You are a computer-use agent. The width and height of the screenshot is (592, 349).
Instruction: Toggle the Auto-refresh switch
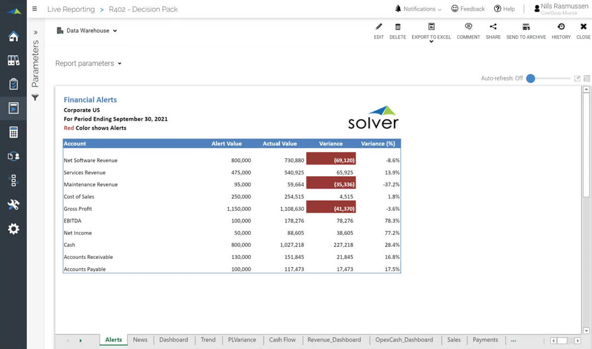(531, 78)
